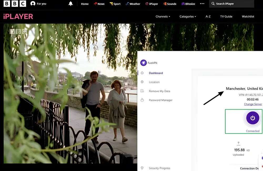This screenshot has width=263, height=171.
Task: Click the Password Manager lock icon
Action: pos(142,100)
